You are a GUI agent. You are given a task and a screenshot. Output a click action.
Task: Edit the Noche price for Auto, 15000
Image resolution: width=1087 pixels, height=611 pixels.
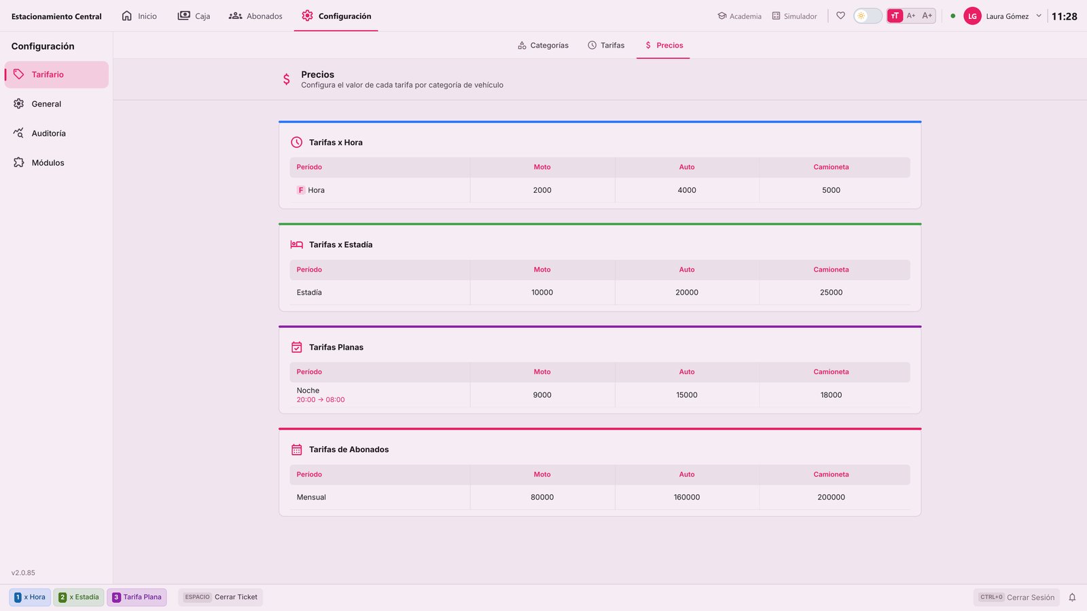[687, 395]
